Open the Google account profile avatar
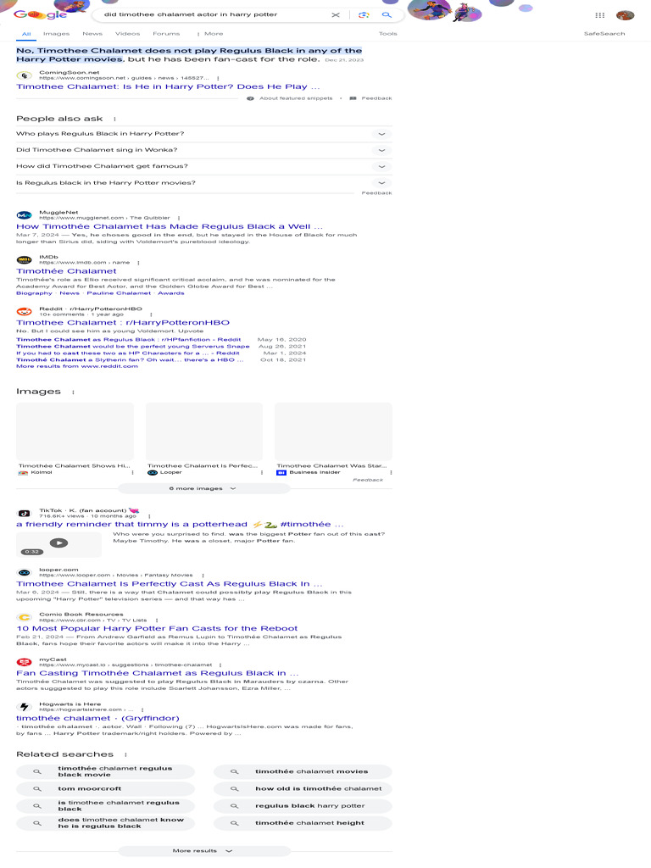This screenshot has width=651, height=868. point(625,15)
